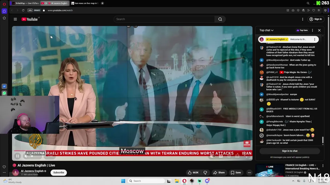330x185 pixels.
Task: Open ad blocker shield icon
Action: (x=298, y=10)
